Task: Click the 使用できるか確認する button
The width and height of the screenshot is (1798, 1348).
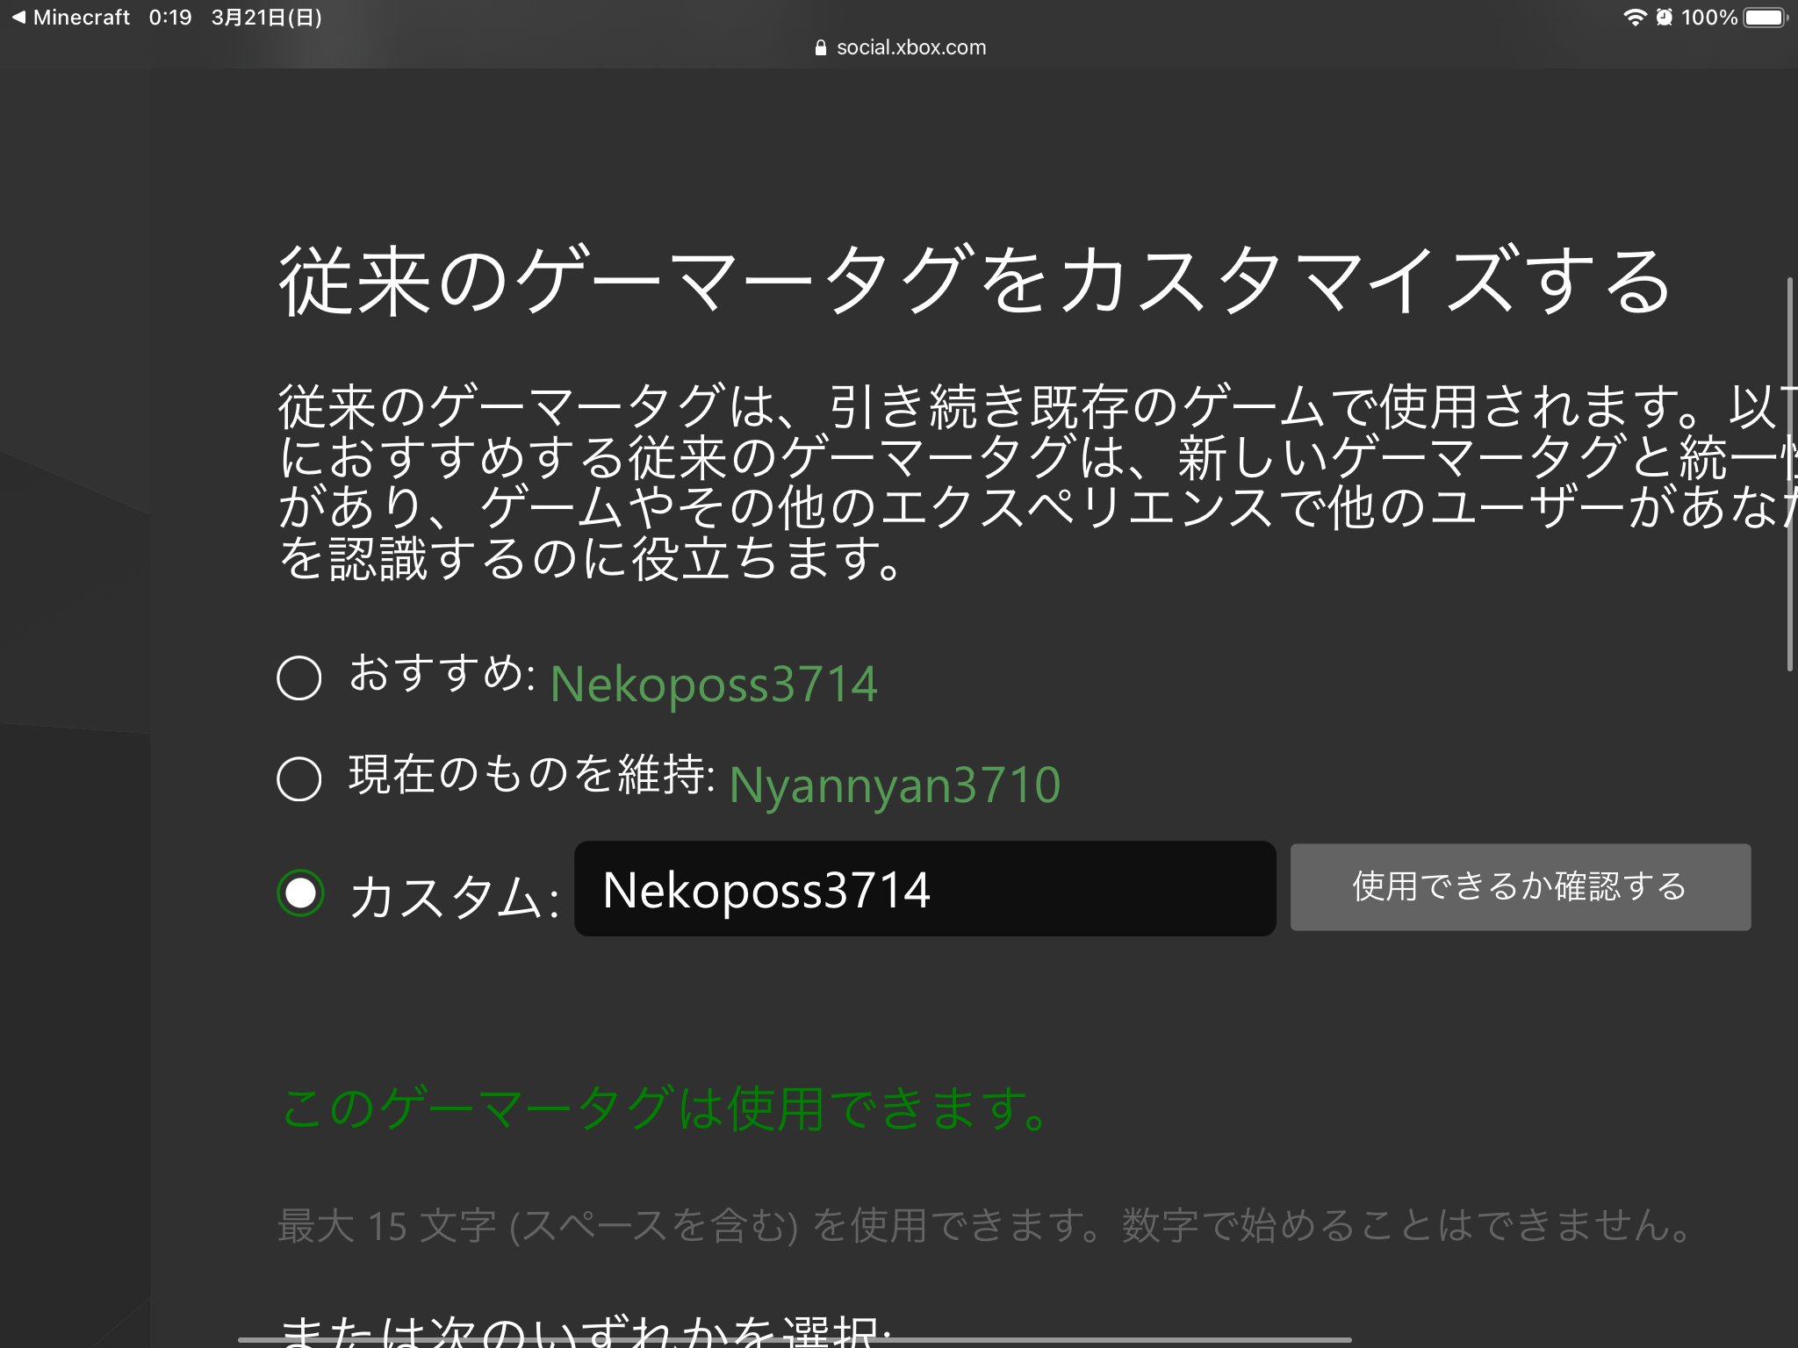Action: click(x=1521, y=887)
